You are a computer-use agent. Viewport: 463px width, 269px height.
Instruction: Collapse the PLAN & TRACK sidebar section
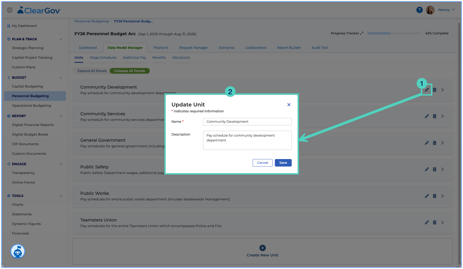(61, 39)
